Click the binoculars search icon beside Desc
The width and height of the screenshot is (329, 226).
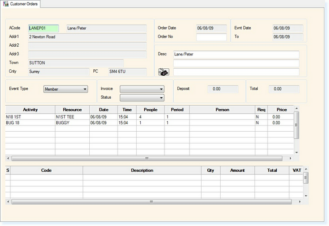click(163, 72)
